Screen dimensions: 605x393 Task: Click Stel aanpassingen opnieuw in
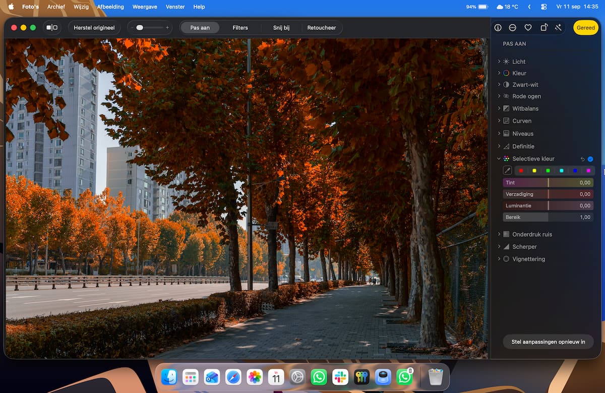point(549,342)
